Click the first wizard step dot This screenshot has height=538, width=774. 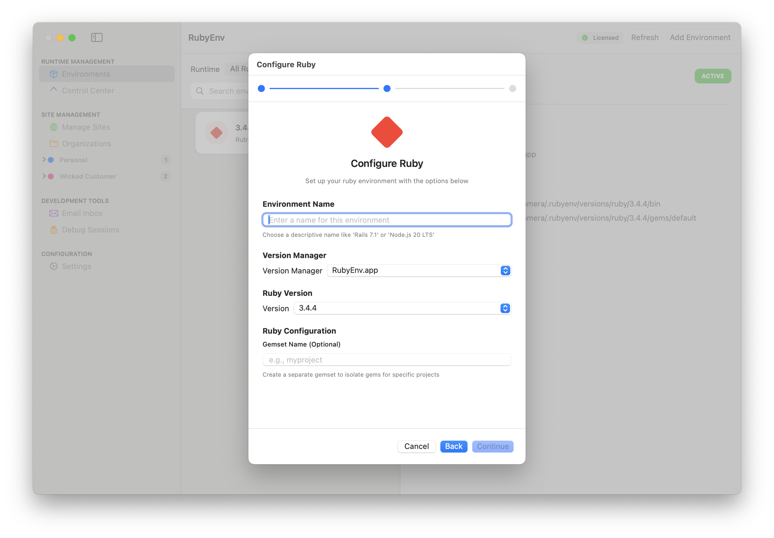pos(261,89)
